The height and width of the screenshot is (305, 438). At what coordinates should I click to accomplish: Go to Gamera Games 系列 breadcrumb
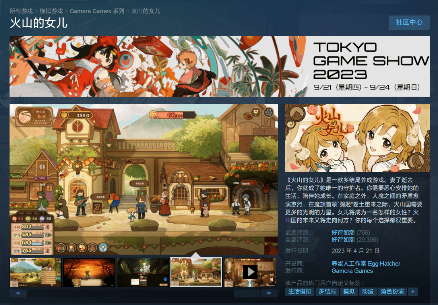(97, 11)
